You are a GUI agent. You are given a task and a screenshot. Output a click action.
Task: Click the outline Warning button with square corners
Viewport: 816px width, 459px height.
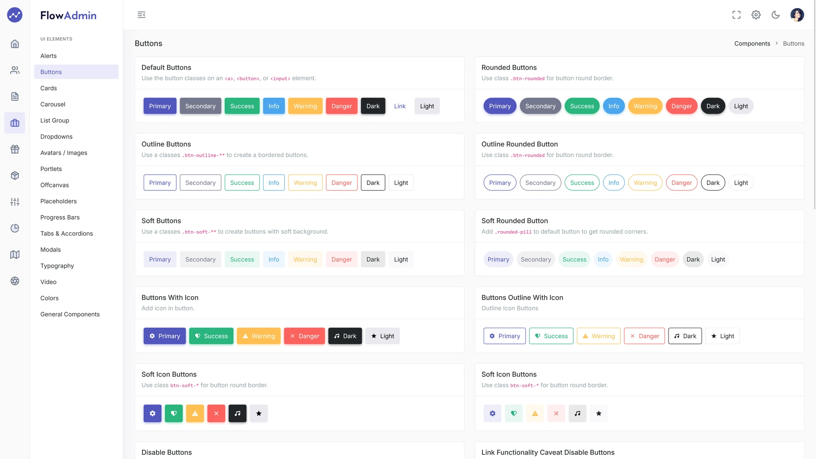coord(305,183)
